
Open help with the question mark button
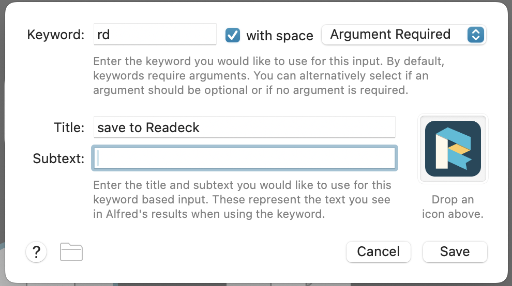(36, 252)
